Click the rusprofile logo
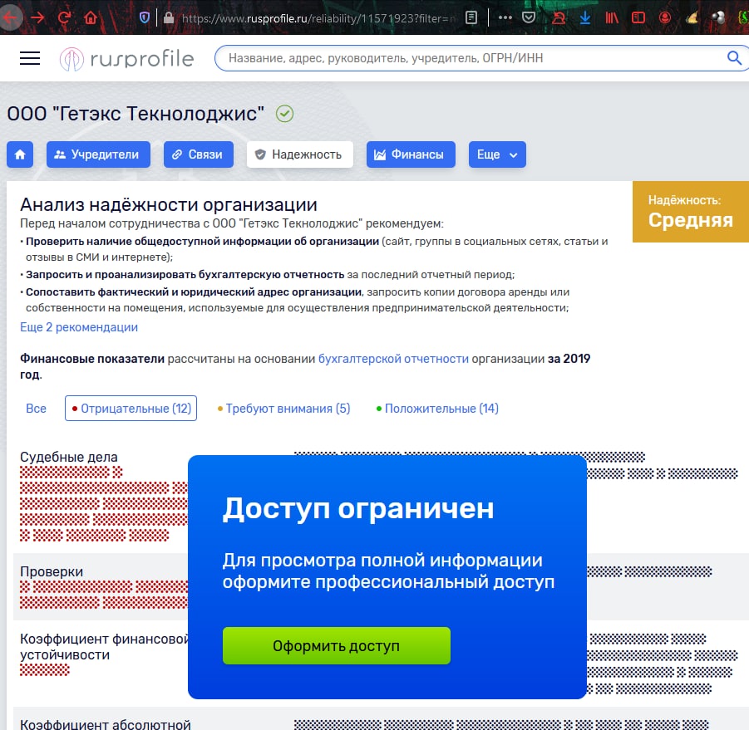 point(126,59)
